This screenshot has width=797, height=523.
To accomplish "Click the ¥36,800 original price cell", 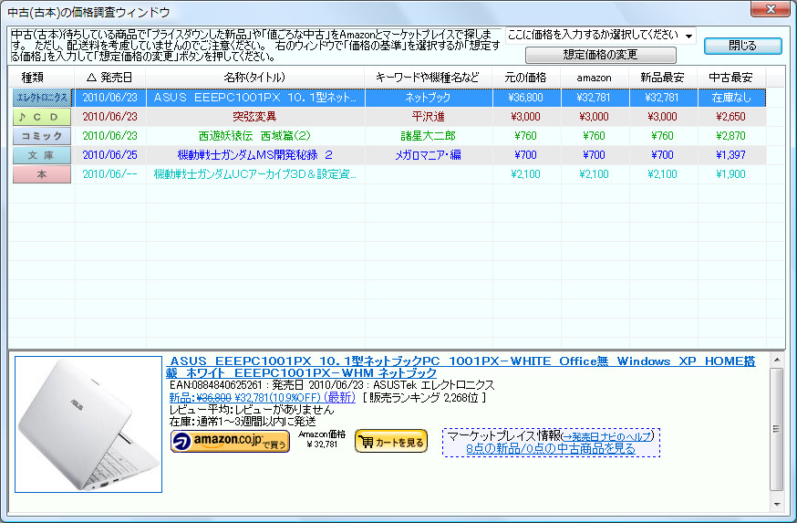I will click(526, 97).
